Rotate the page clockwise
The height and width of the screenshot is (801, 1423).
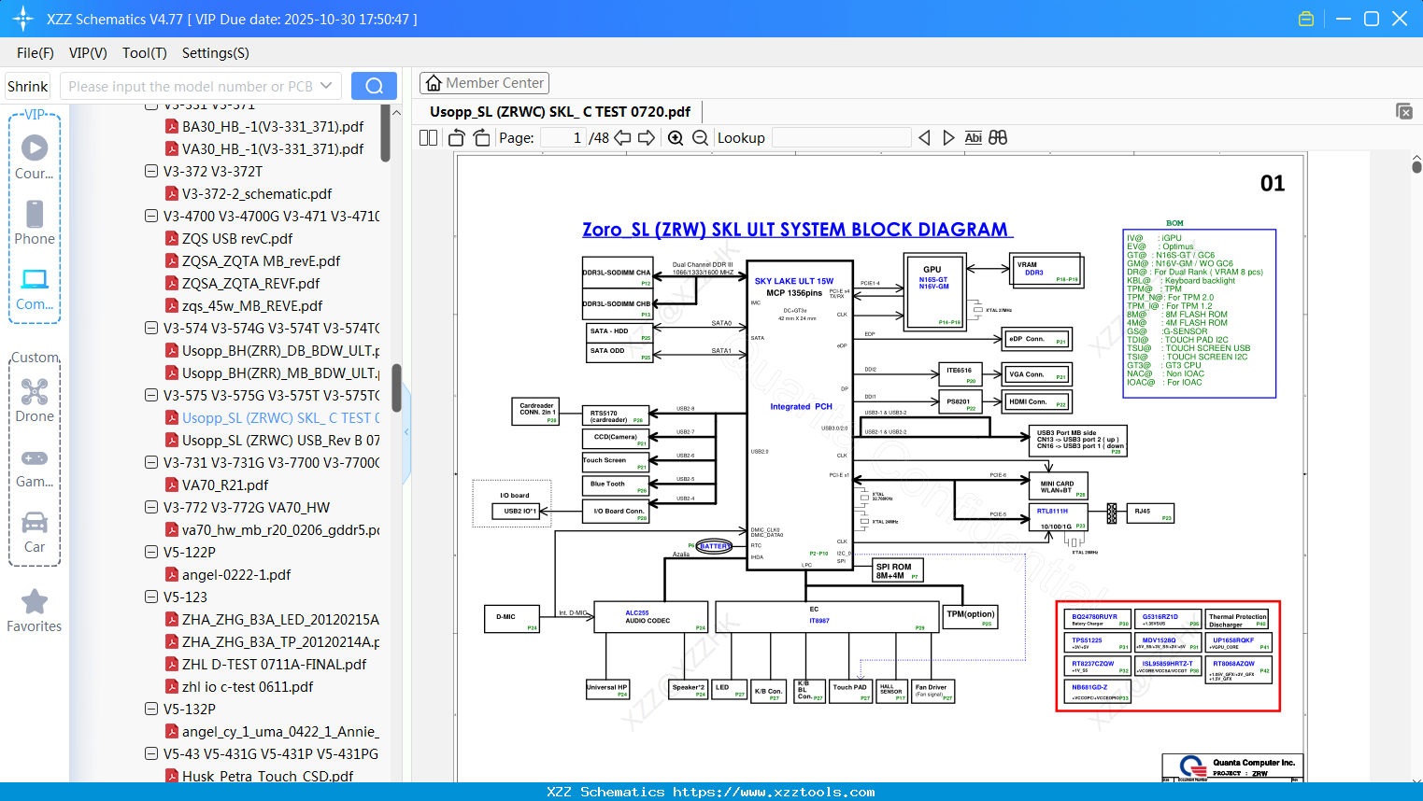(481, 138)
